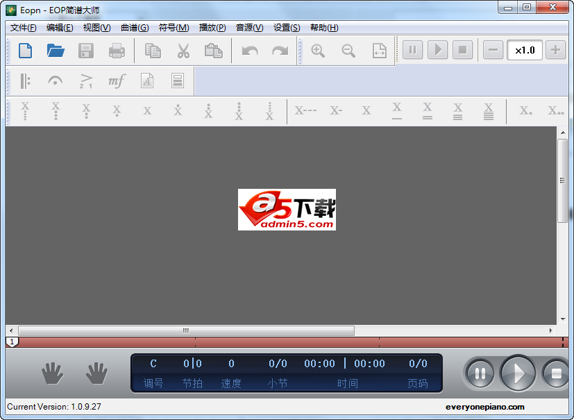Paste using the clipboard icon

tap(213, 51)
